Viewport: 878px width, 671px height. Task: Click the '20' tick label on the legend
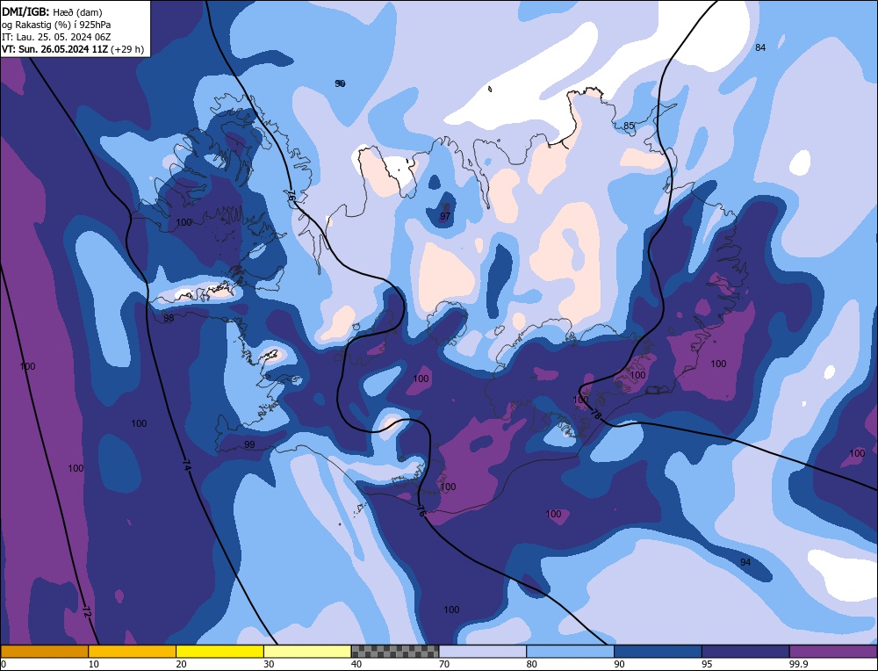pos(181,664)
